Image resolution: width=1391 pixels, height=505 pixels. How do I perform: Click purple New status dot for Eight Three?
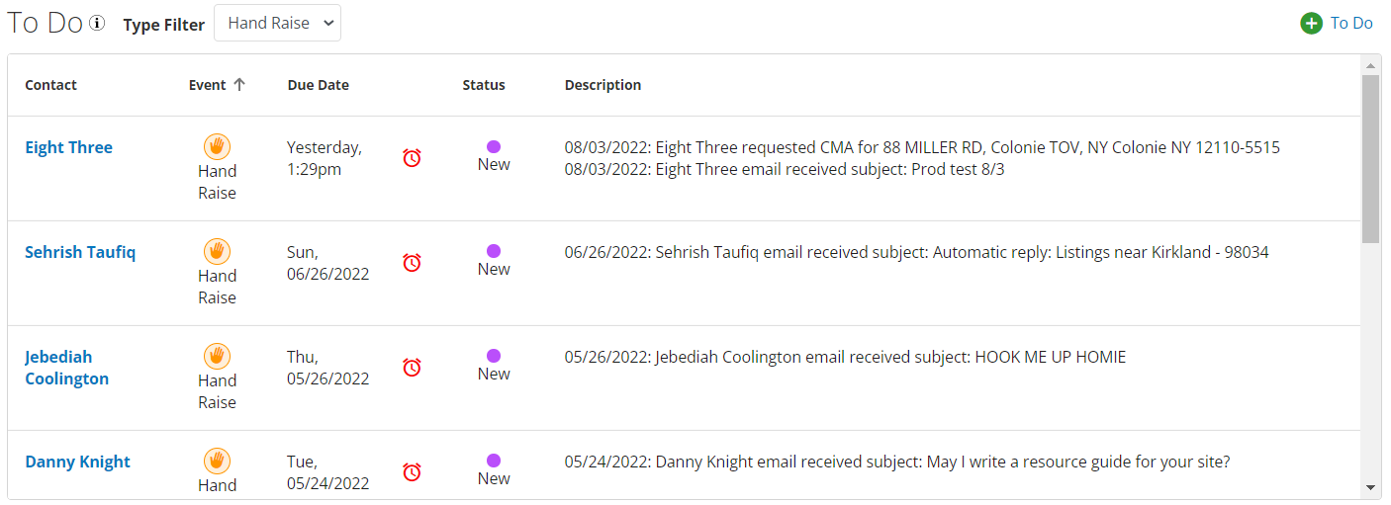494,146
